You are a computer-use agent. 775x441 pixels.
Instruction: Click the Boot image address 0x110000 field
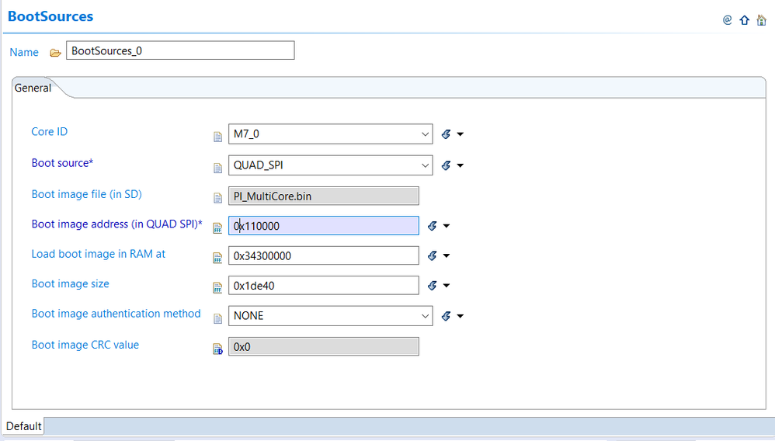tap(324, 226)
